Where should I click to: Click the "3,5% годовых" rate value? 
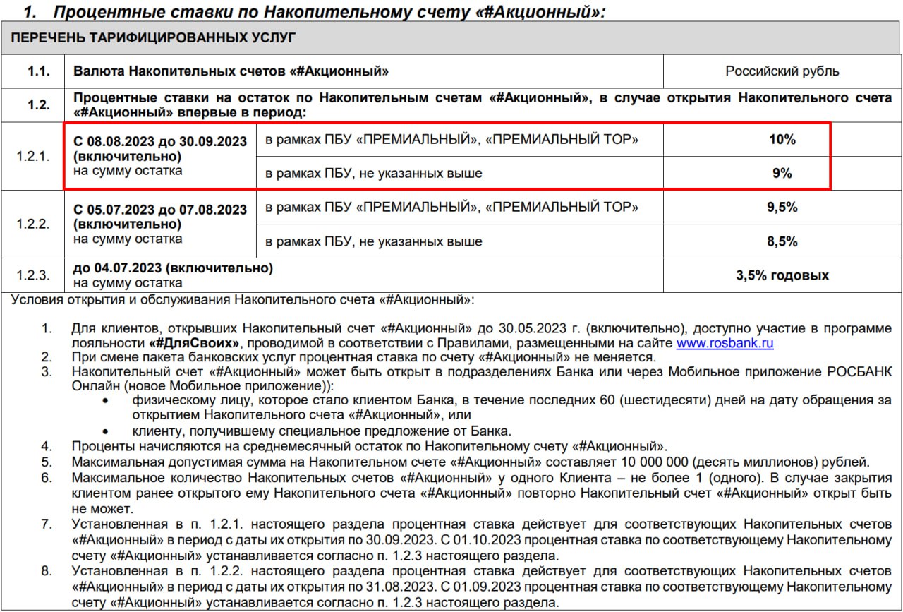pos(782,275)
